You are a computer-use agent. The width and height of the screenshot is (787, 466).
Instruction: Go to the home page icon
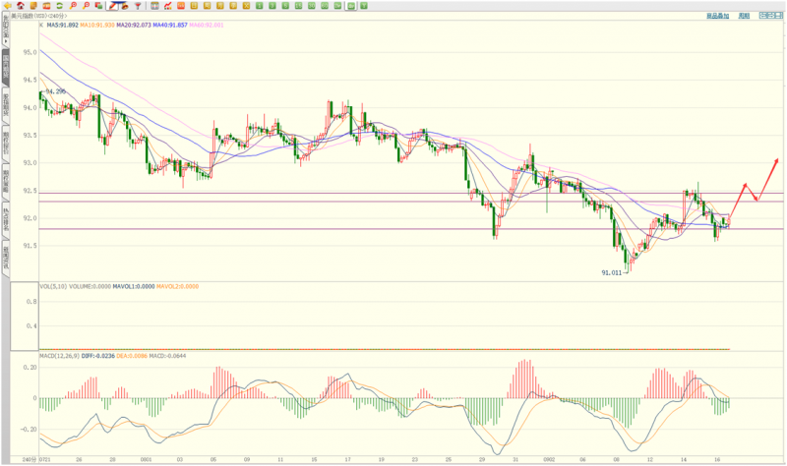21,6
